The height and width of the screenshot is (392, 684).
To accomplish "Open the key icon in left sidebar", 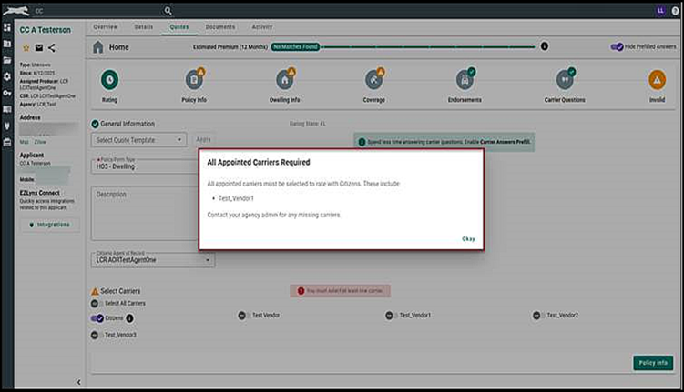I will tap(7, 93).
